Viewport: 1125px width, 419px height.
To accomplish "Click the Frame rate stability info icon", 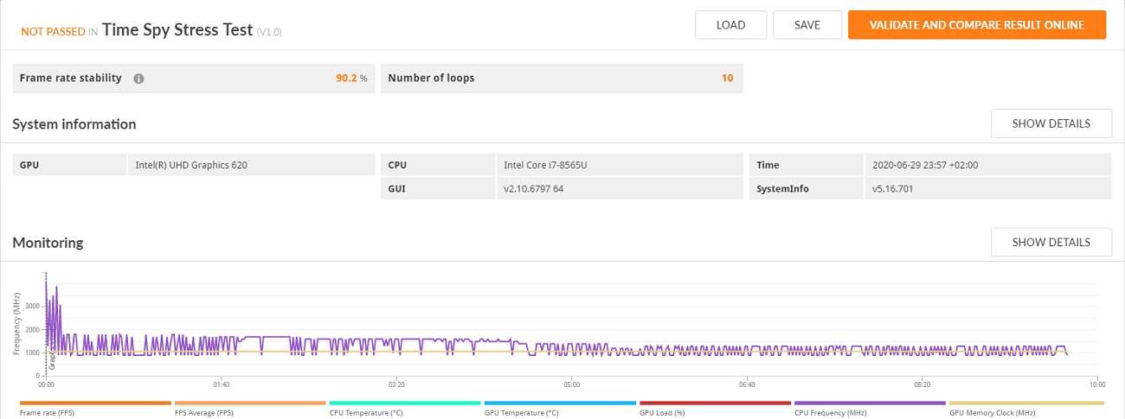I will pyautogui.click(x=138, y=79).
